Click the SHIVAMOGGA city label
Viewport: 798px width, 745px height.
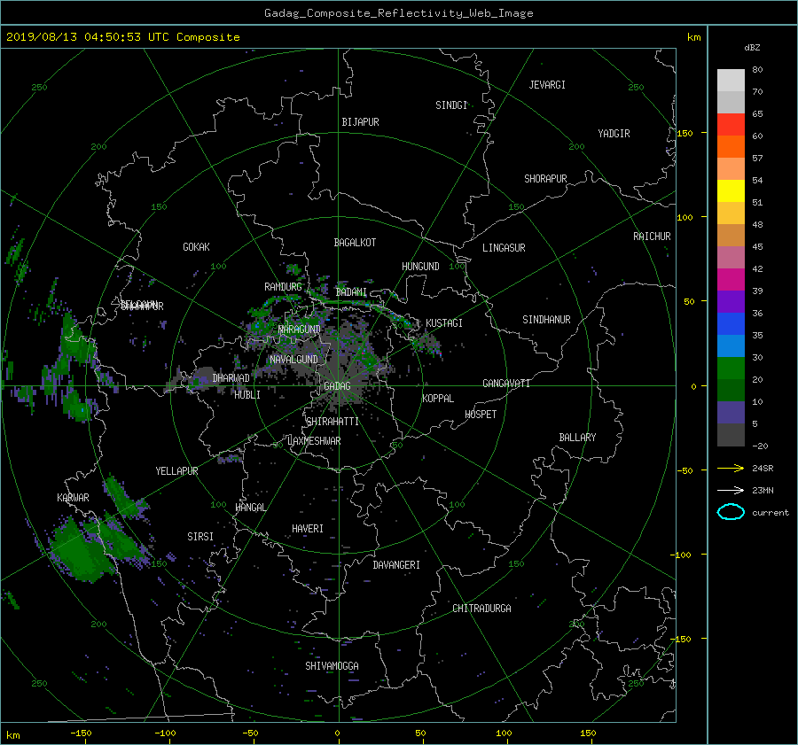pos(332,666)
